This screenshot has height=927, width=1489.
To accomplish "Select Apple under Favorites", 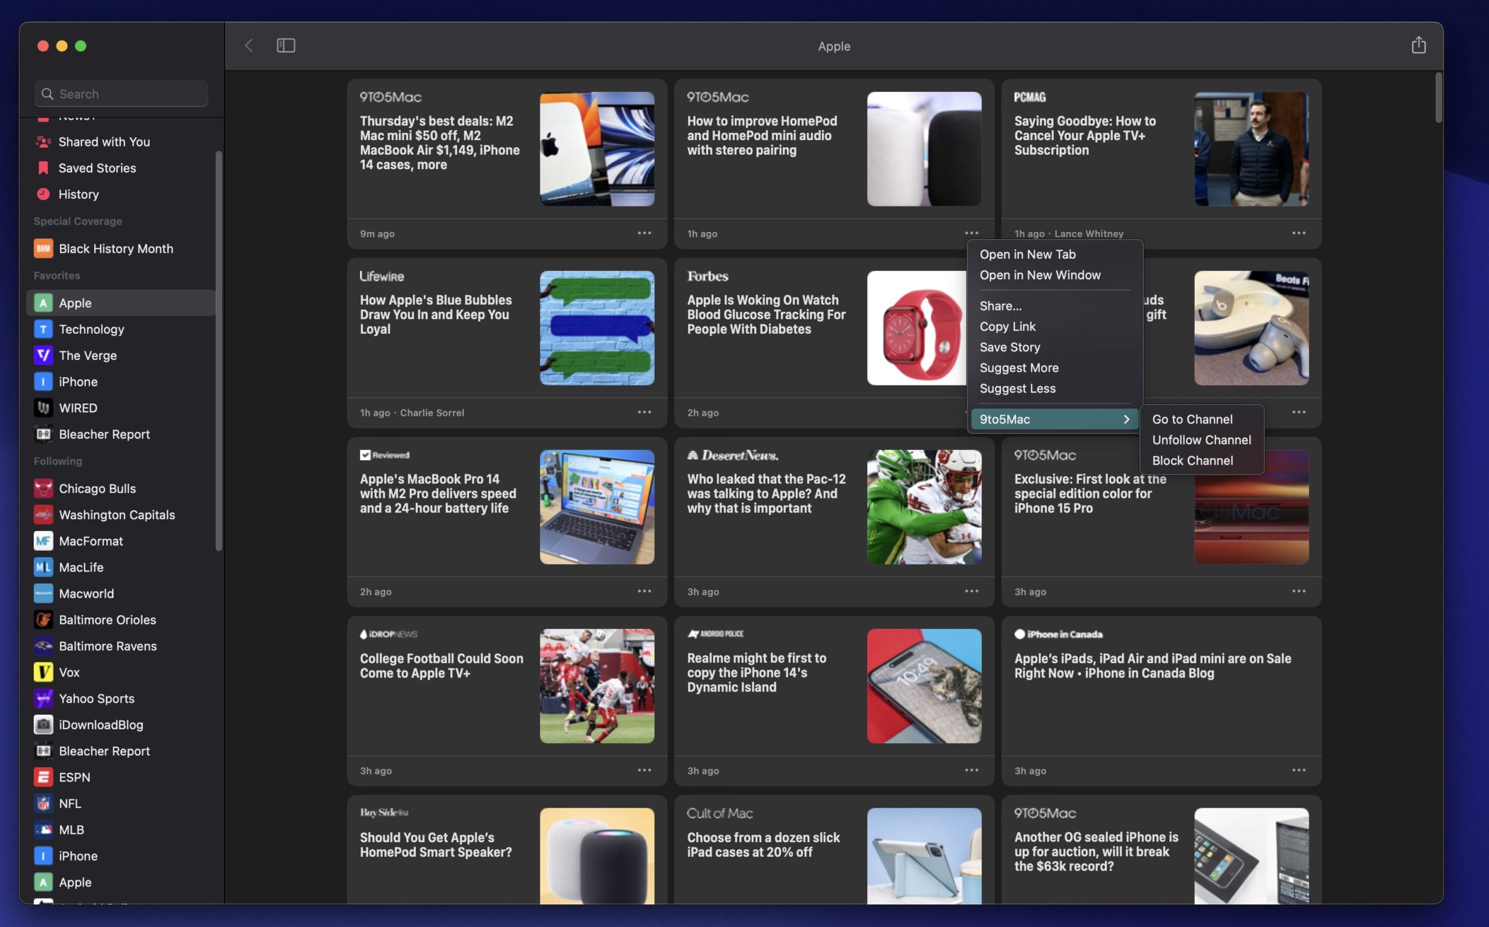I will coord(122,303).
